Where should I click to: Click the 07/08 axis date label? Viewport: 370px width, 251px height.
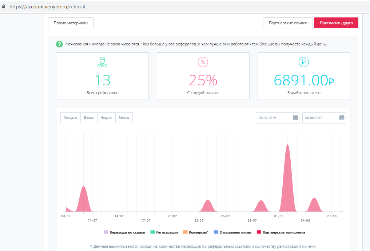pyautogui.click(x=332, y=216)
